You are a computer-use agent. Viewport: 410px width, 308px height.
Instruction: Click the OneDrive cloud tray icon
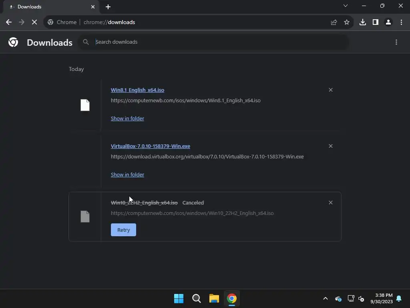338,298
